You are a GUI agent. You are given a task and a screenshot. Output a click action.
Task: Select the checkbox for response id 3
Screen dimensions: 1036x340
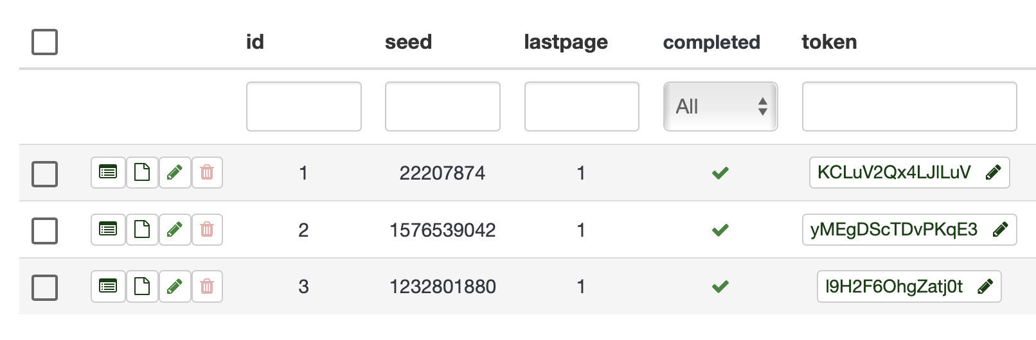45,288
